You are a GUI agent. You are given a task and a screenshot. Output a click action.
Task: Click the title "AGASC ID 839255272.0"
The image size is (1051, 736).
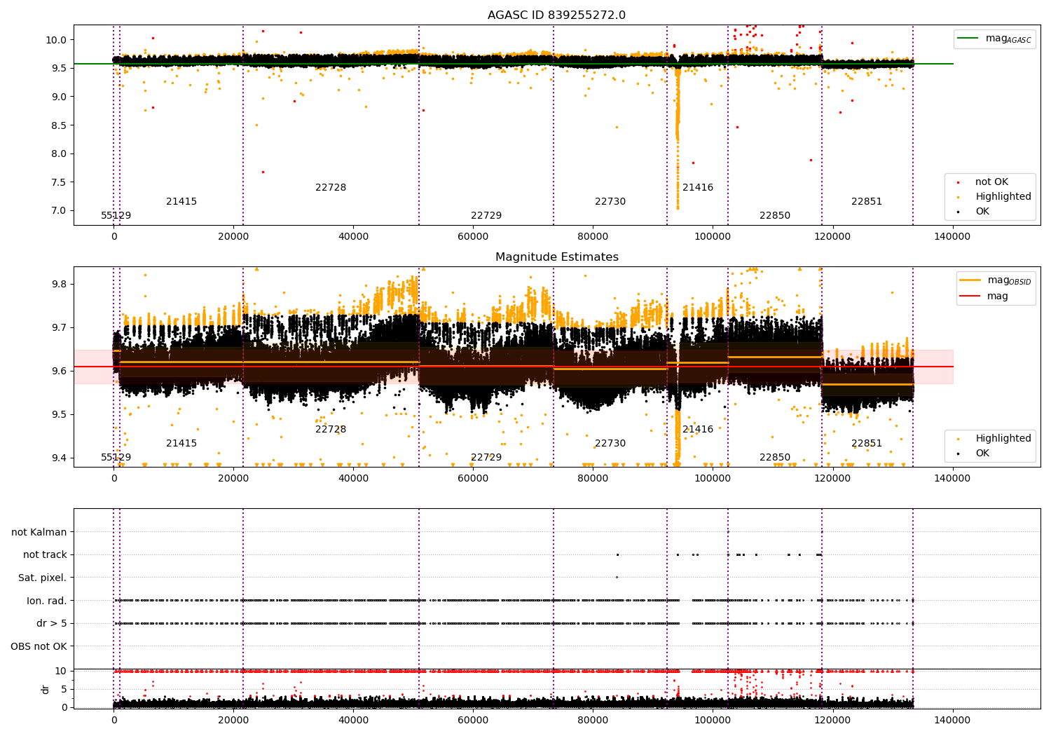pos(557,15)
